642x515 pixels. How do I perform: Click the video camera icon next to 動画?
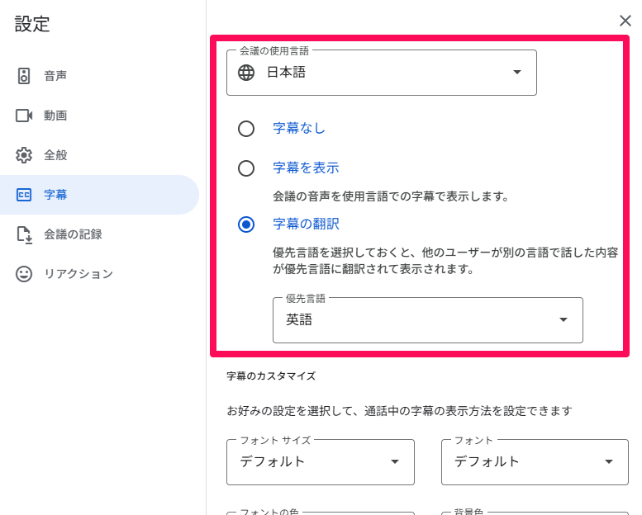point(24,116)
